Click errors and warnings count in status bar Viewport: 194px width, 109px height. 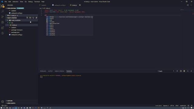tap(4, 106)
